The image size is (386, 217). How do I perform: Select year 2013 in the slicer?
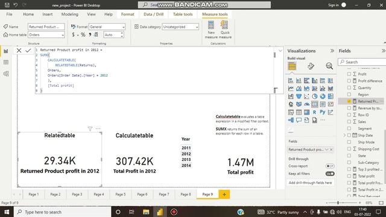pyautogui.click(x=186, y=159)
